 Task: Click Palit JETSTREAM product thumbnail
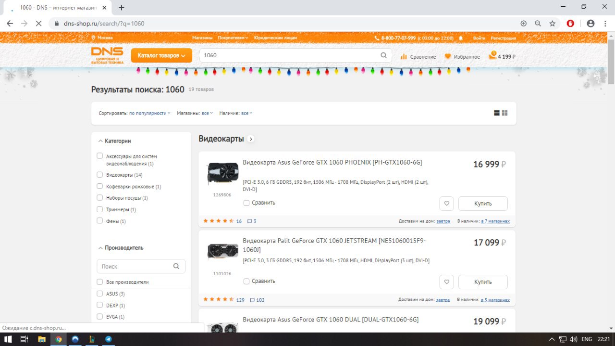click(222, 252)
